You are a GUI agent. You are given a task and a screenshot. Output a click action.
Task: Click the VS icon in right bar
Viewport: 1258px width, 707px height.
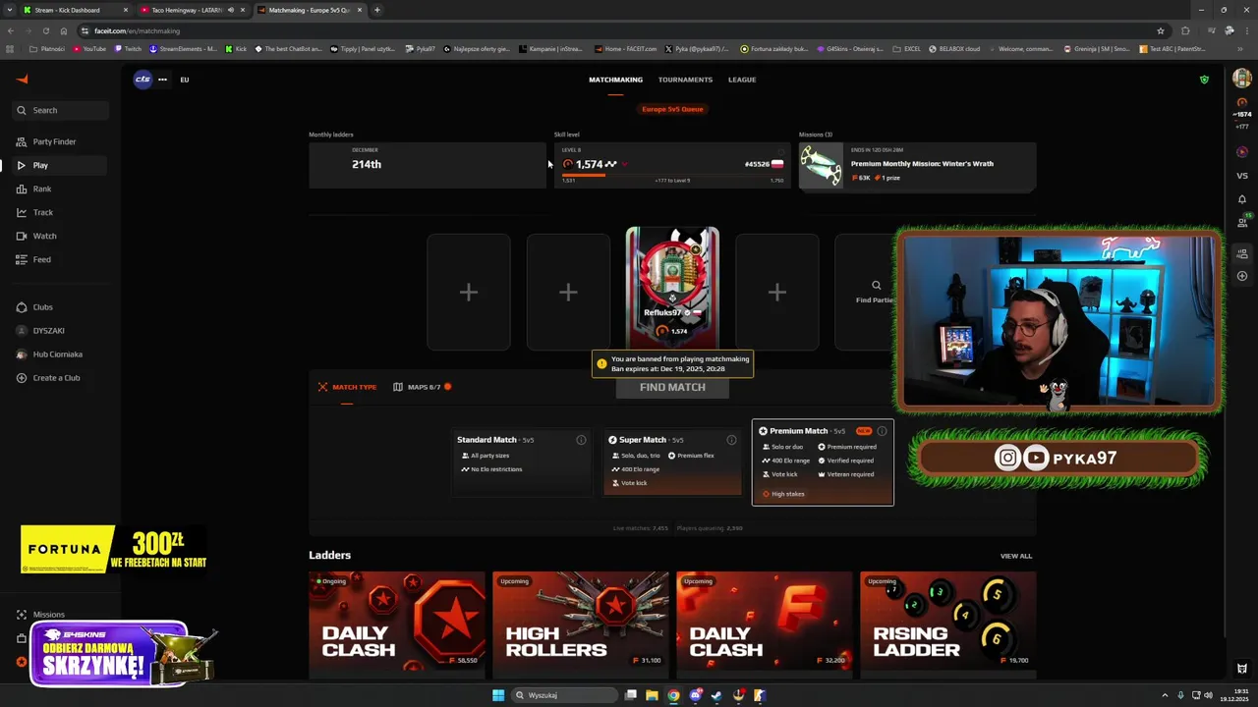click(1242, 176)
